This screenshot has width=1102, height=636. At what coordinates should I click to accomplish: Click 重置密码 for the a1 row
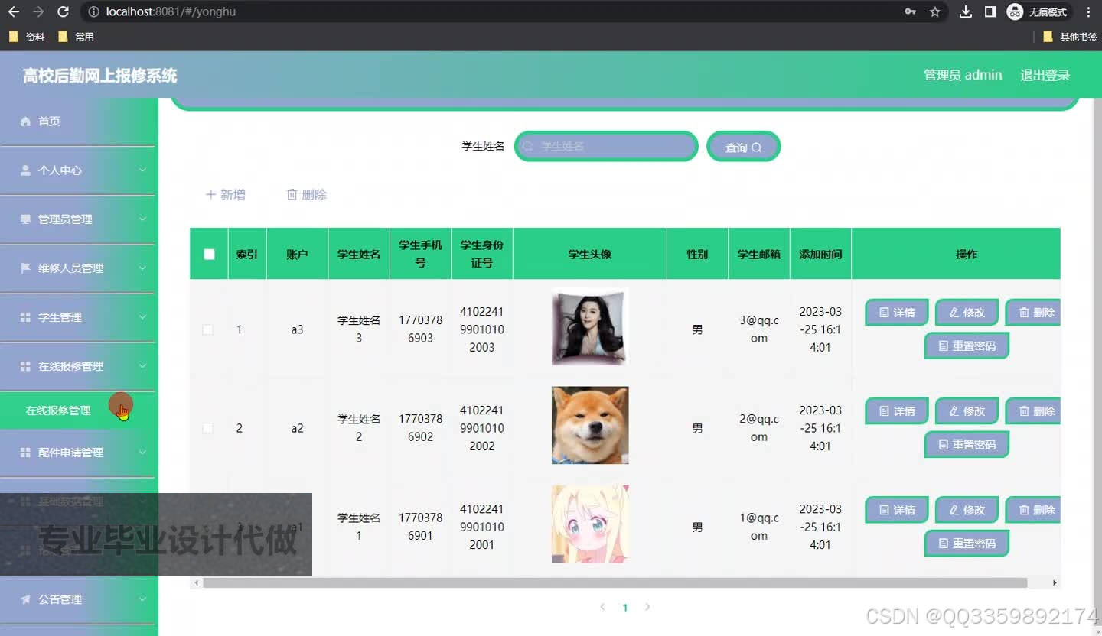click(967, 543)
